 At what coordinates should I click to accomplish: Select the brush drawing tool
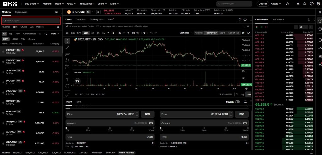pyautogui.click(x=68, y=73)
